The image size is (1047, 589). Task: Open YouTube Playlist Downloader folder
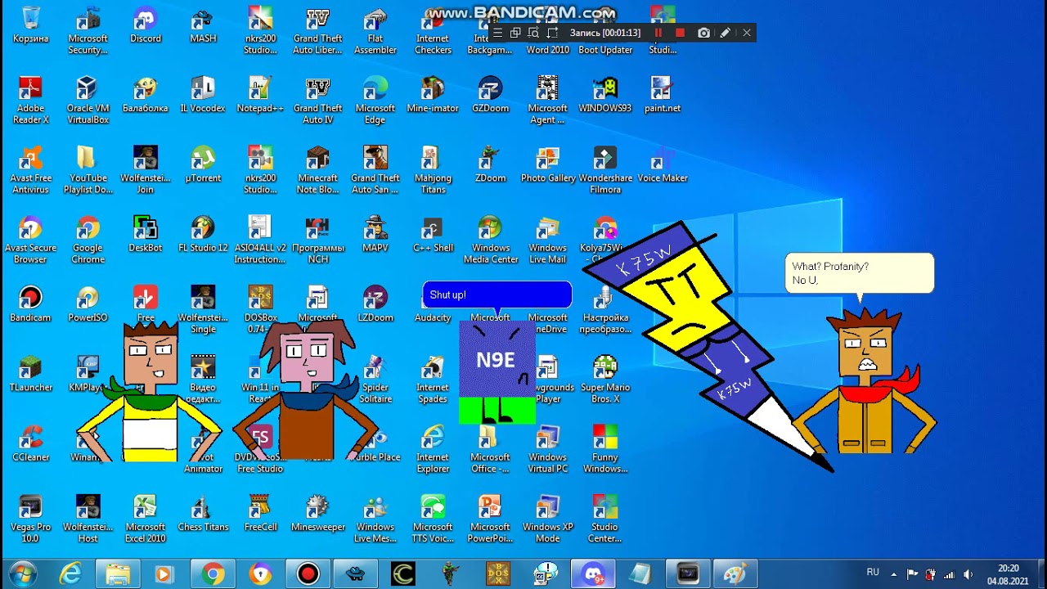(88, 170)
